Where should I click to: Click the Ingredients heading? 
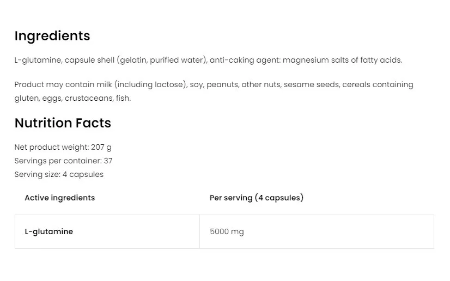pyautogui.click(x=52, y=36)
